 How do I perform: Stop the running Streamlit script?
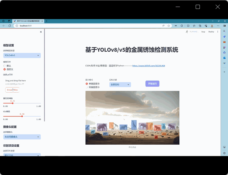[203, 32]
